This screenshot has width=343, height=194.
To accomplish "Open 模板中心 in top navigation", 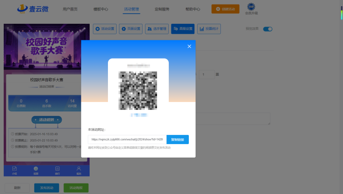I will (101, 9).
